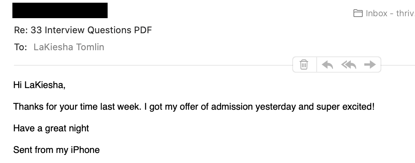This screenshot has height=163, width=415.
Task: Click the Thanks for your time sentence
Action: pyautogui.click(x=194, y=107)
